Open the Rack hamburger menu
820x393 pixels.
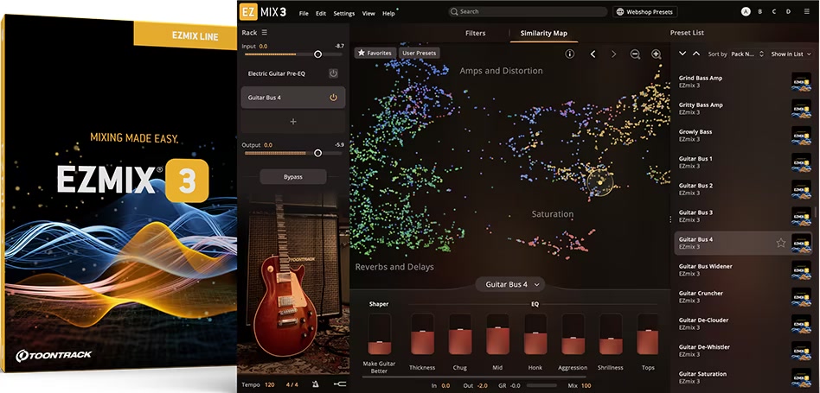[265, 33]
